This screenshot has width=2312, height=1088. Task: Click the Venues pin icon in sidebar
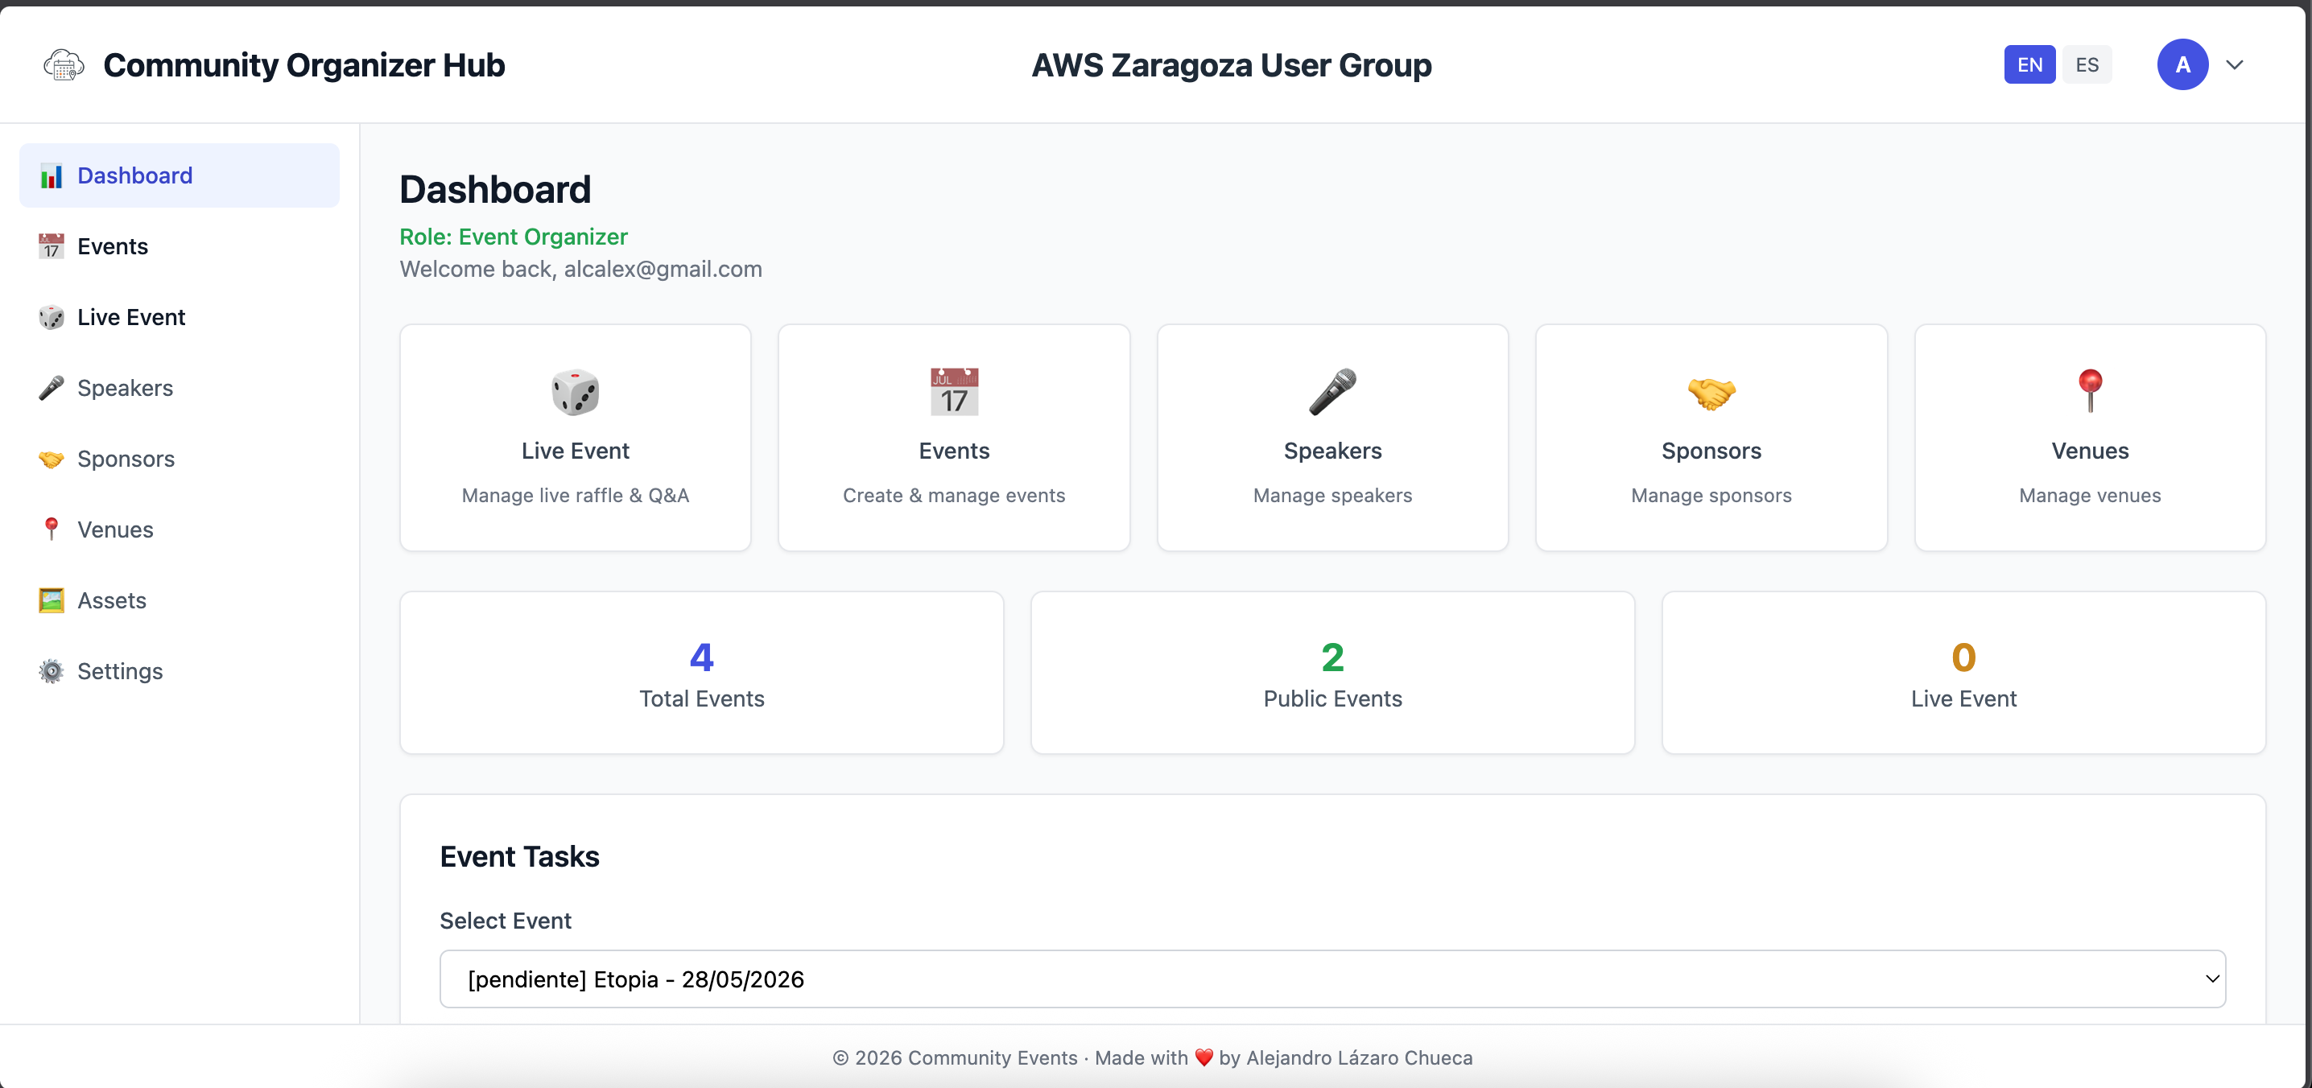click(52, 530)
